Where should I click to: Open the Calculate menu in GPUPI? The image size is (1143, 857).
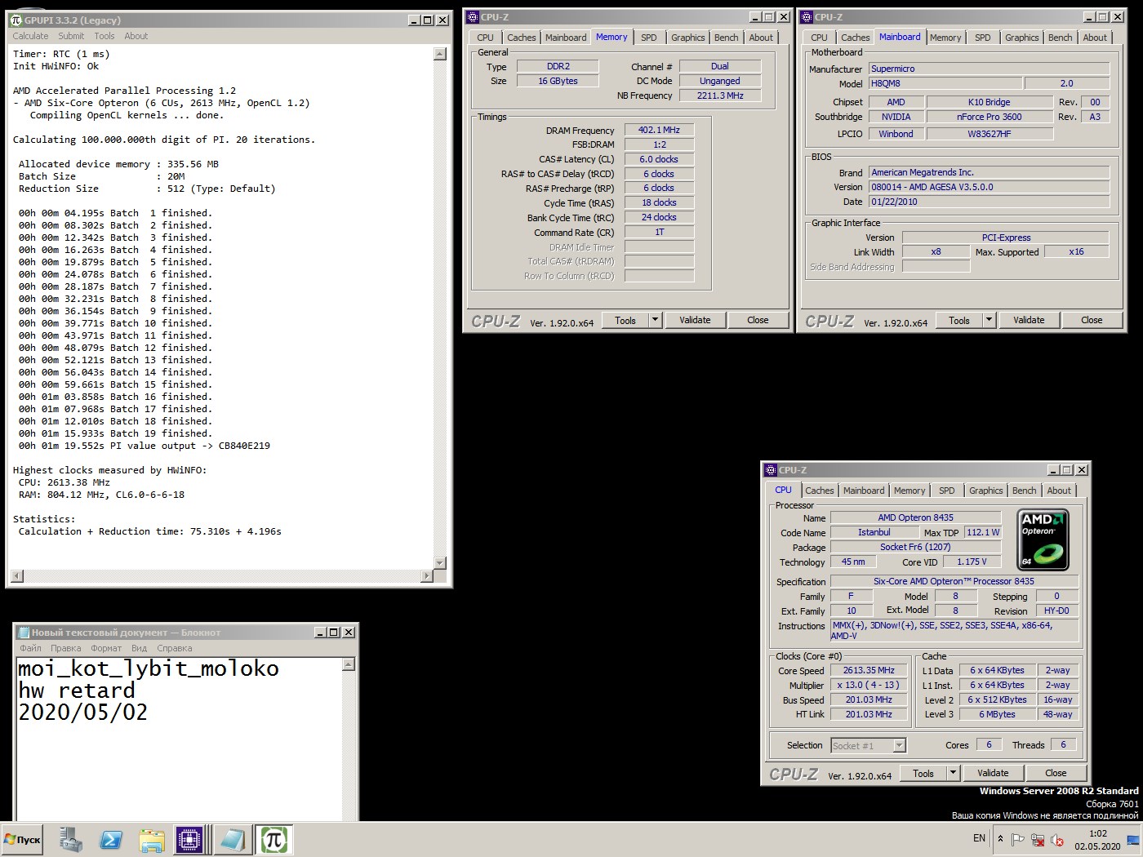click(30, 36)
